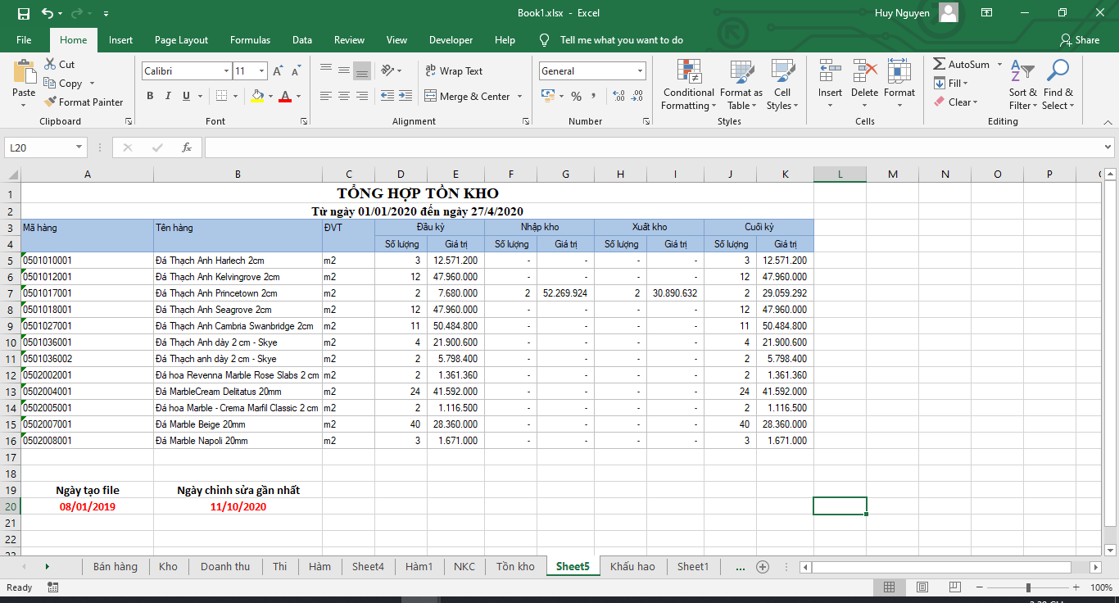Toggle Italic formatting
The image size is (1119, 603).
click(x=168, y=97)
